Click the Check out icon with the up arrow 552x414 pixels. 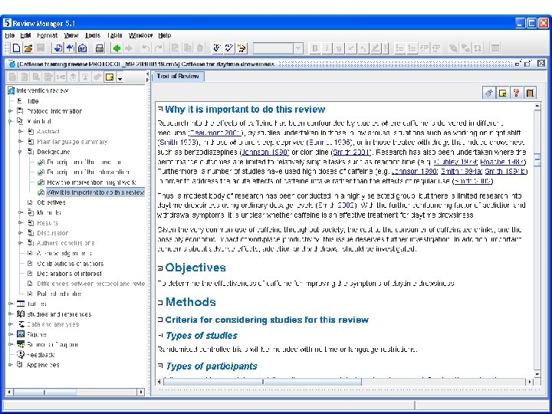click(x=70, y=48)
